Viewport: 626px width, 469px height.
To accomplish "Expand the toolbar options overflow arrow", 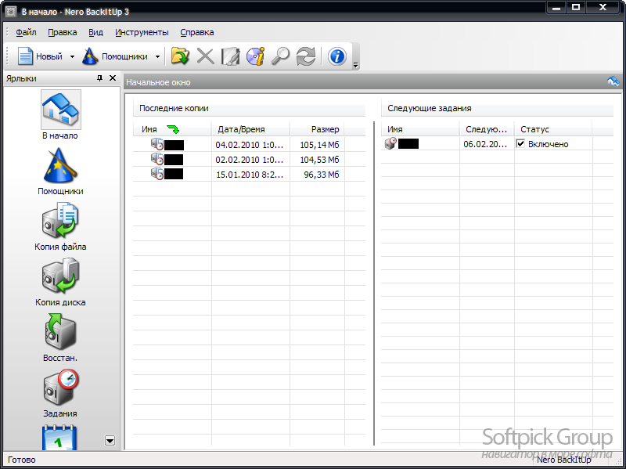I will coord(355,65).
